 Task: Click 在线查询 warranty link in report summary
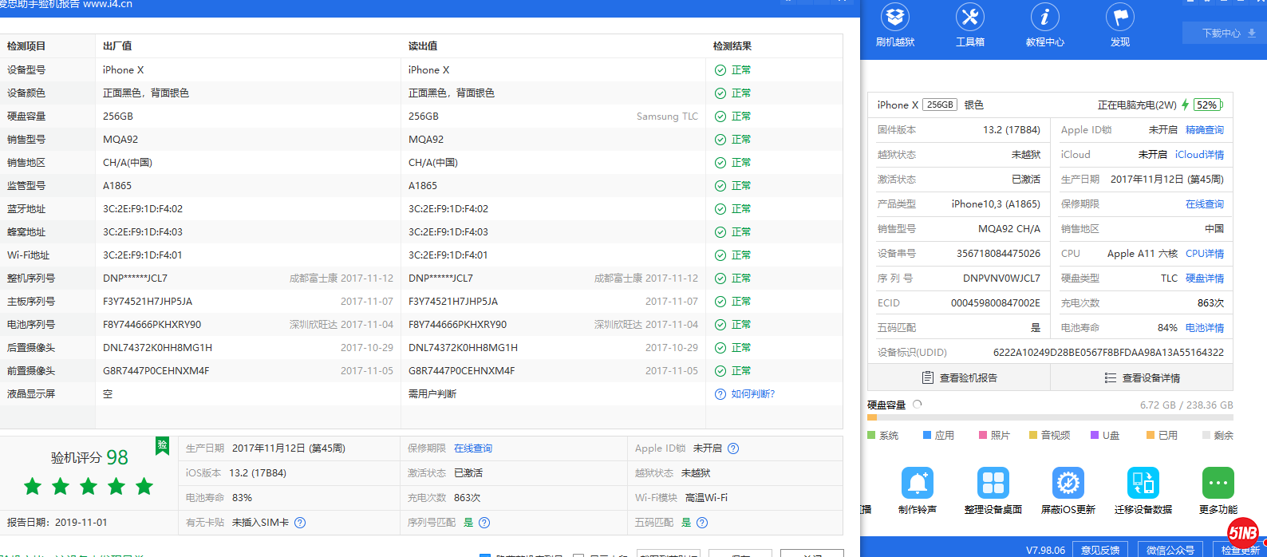(473, 448)
